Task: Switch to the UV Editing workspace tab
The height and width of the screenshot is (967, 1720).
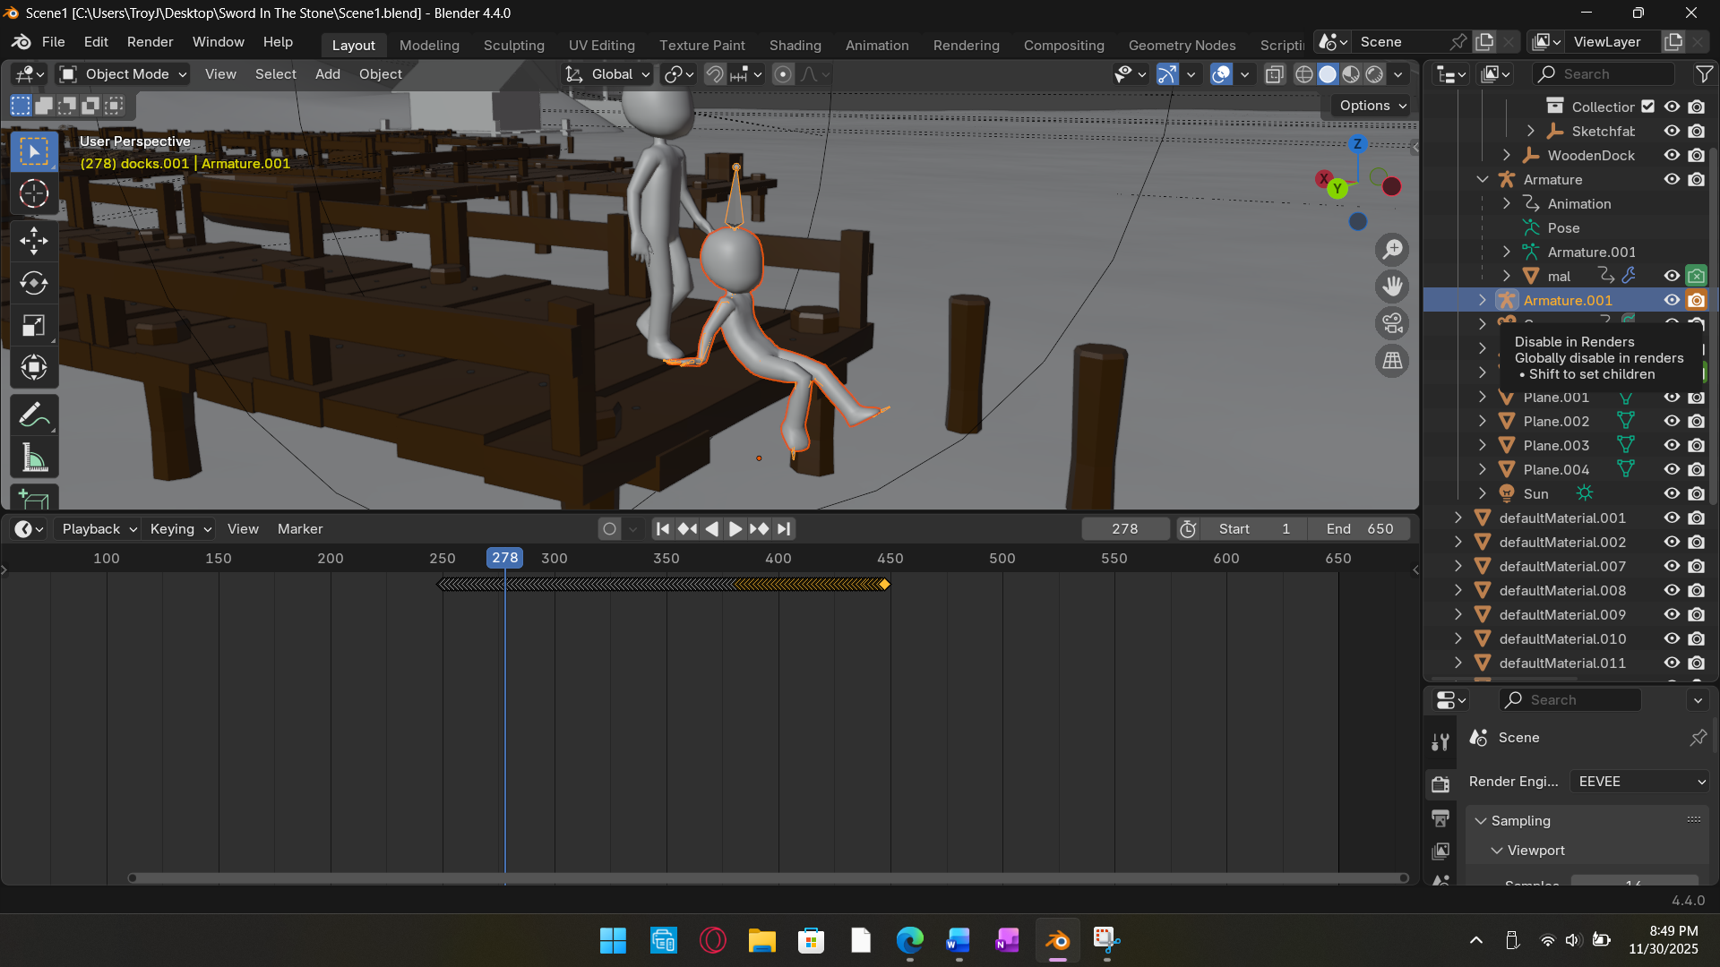Action: (601, 45)
